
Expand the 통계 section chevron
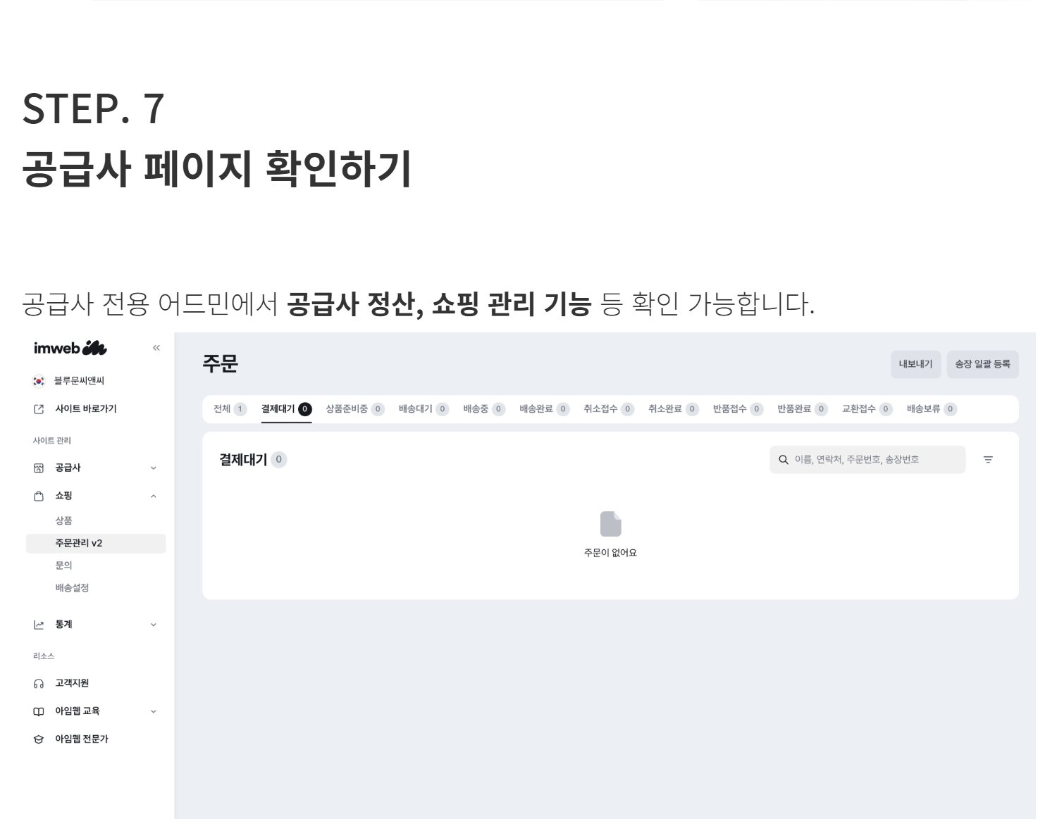pyautogui.click(x=154, y=625)
